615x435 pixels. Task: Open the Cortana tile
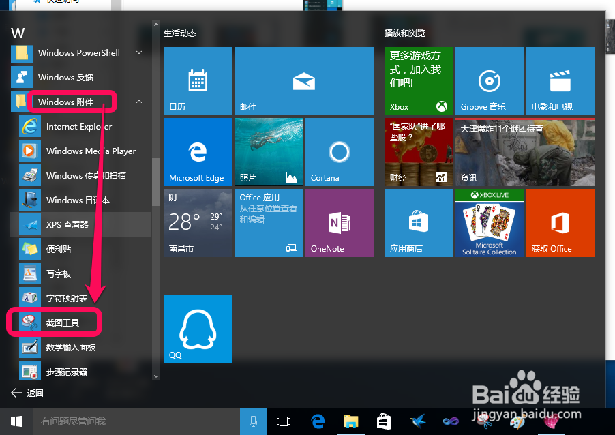point(340,152)
